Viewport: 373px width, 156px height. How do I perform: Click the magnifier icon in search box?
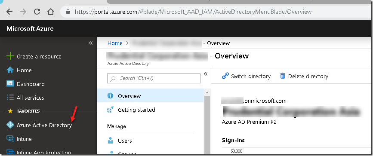[x=113, y=78]
